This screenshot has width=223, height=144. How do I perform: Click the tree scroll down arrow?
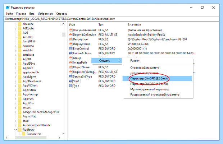point(64,134)
